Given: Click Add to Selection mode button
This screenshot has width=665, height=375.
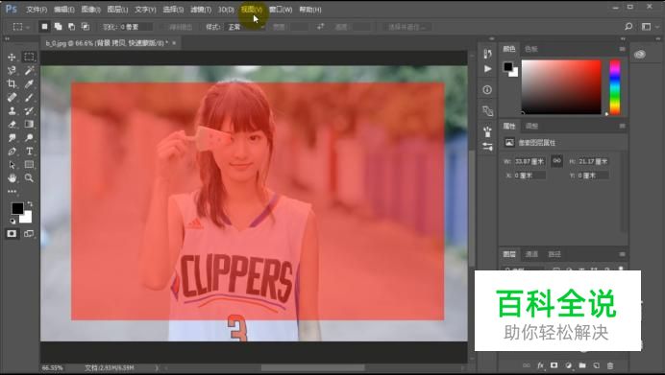Looking at the screenshot, I should (x=58, y=27).
